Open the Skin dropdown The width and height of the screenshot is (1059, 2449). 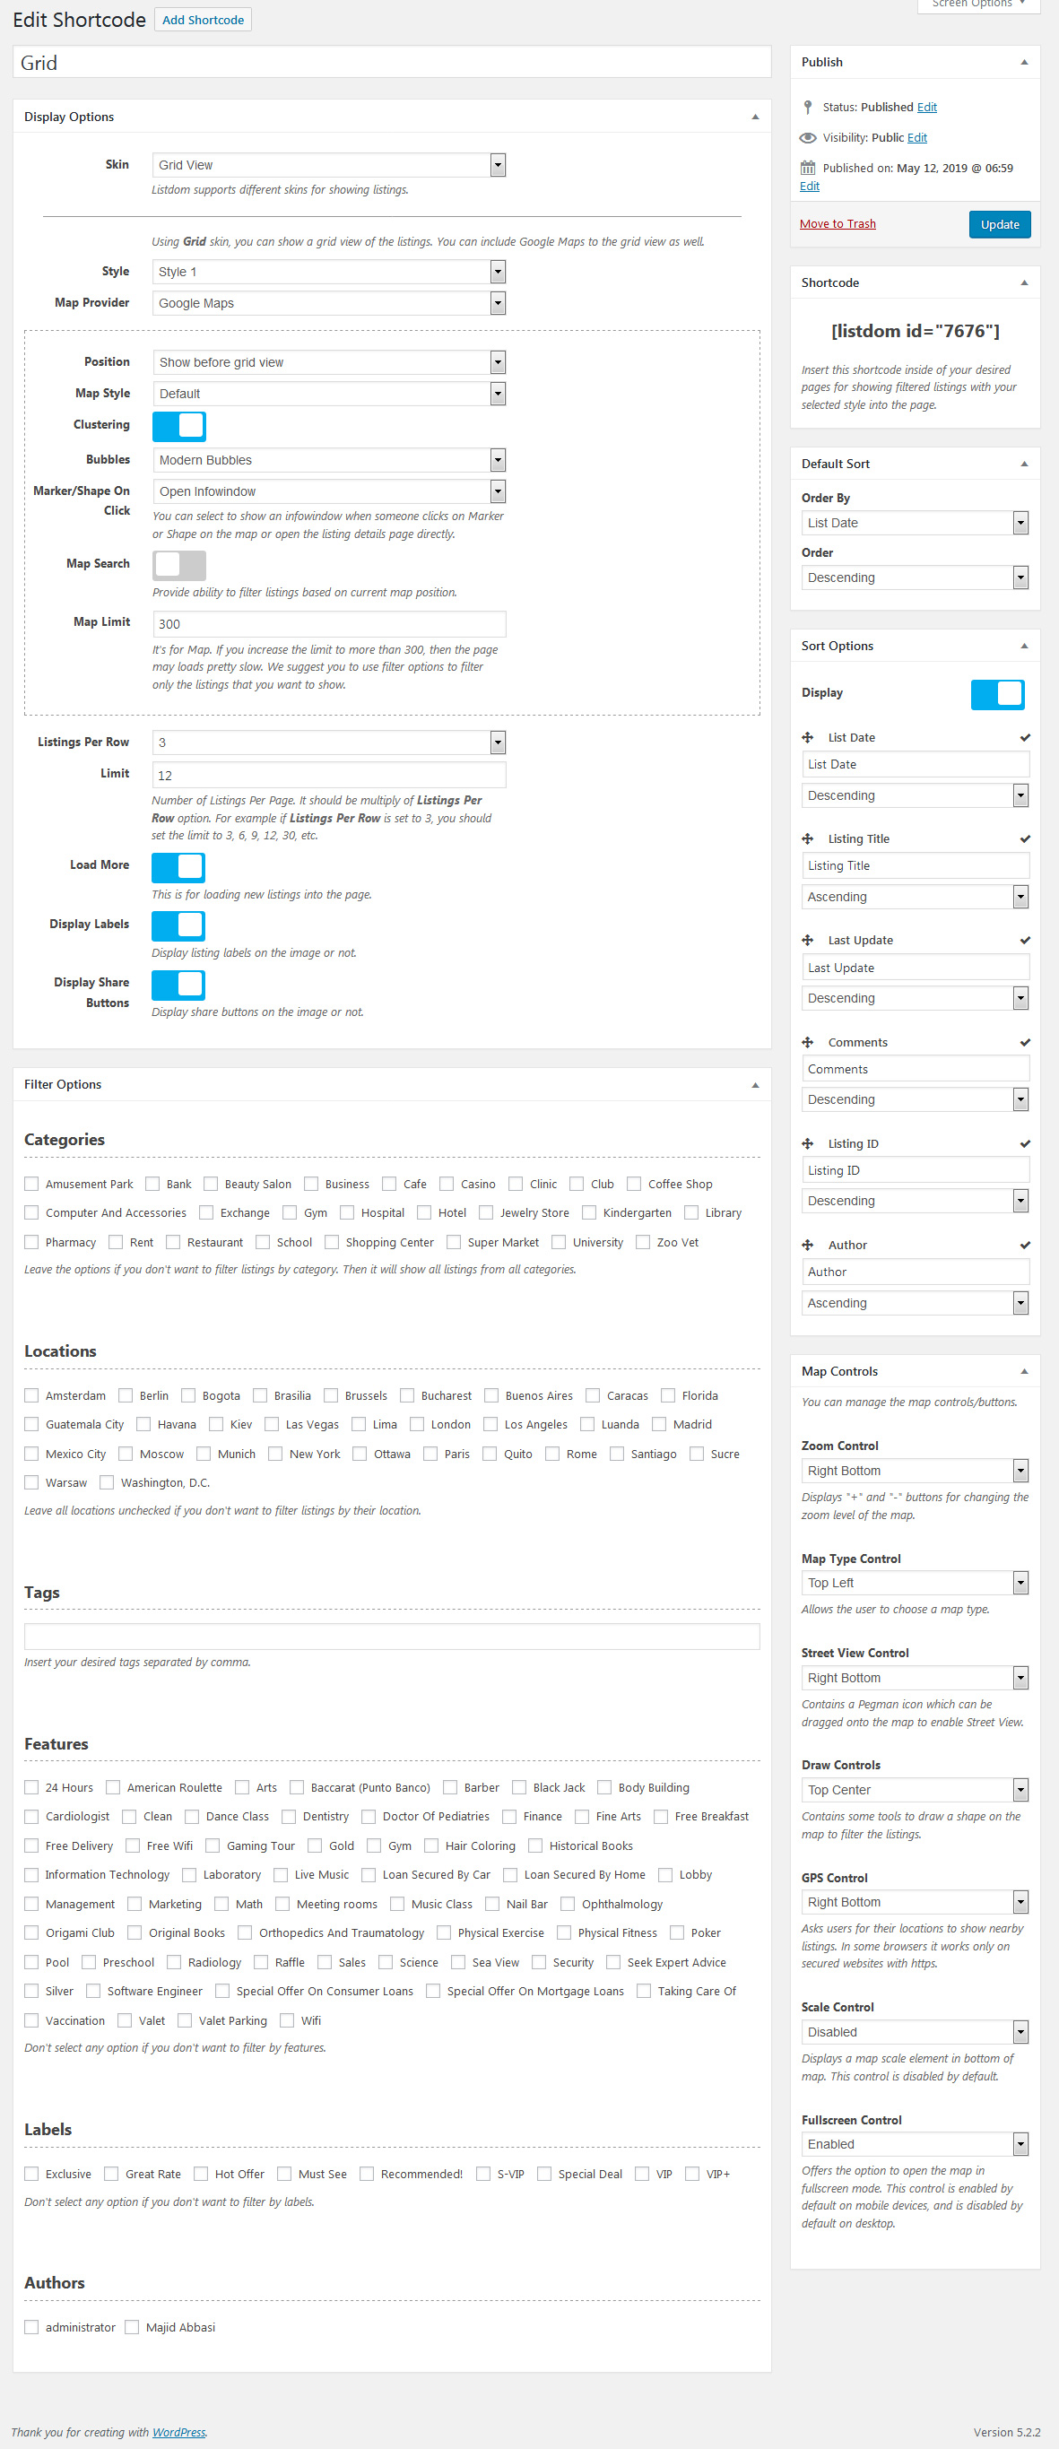click(328, 165)
